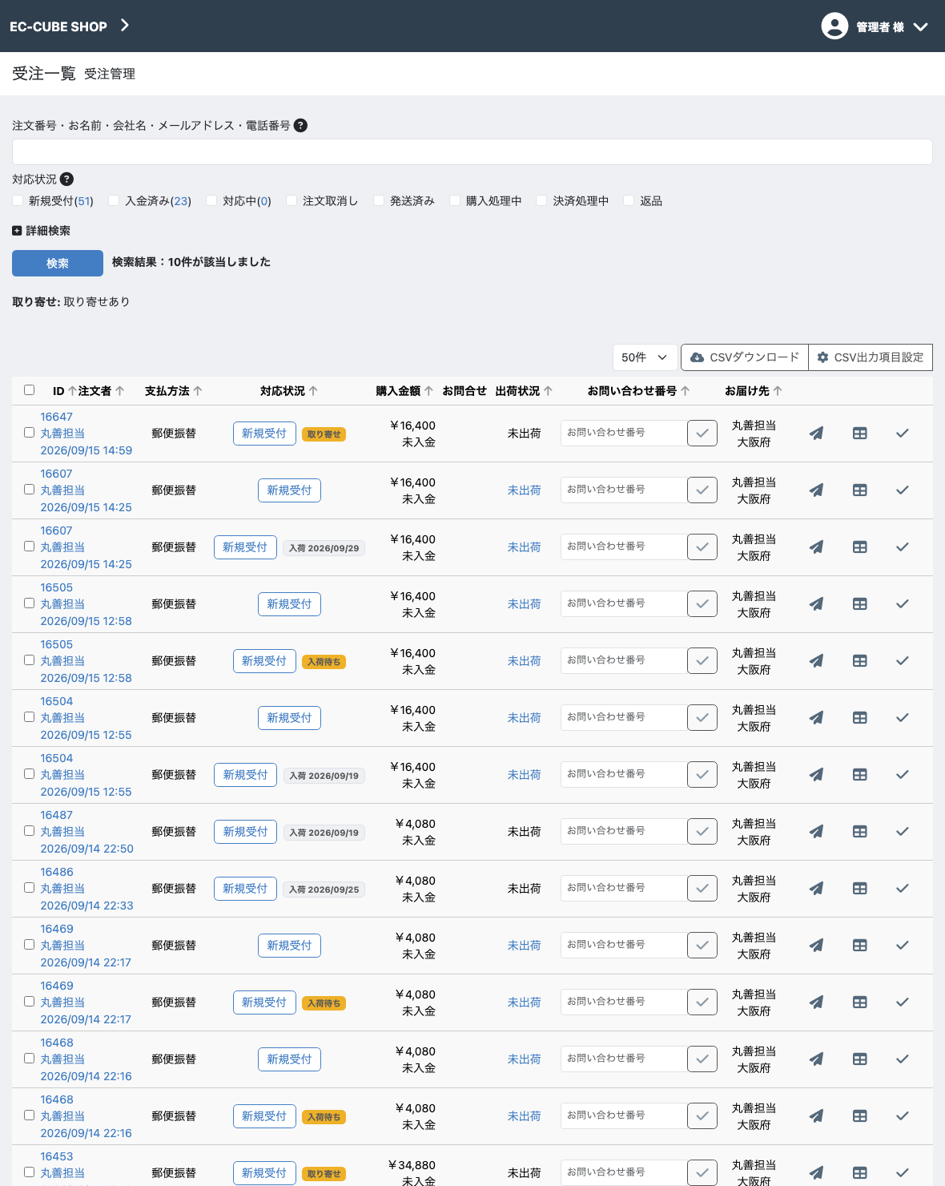This screenshot has height=1186, width=945.
Task: Click the 新規受付 status button in the 16486 row
Action: [245, 889]
